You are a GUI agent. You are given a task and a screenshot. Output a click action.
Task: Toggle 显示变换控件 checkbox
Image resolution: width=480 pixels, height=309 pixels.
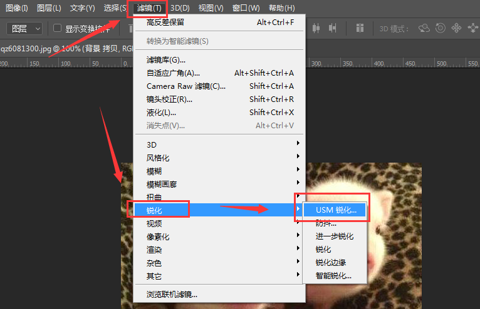(57, 28)
